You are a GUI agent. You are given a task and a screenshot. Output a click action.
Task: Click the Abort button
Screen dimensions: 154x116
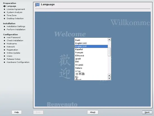click(93, 112)
